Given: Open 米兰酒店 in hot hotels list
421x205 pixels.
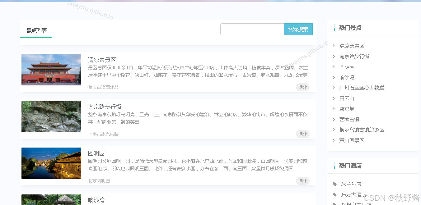Looking at the screenshot, I should pyautogui.click(x=351, y=184).
